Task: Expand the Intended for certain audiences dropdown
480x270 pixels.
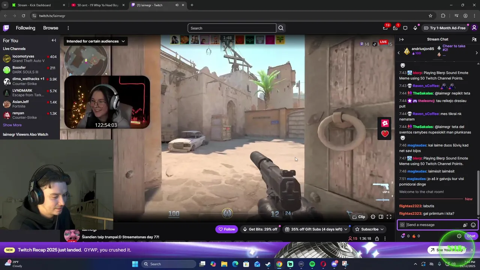Action: 96,41
